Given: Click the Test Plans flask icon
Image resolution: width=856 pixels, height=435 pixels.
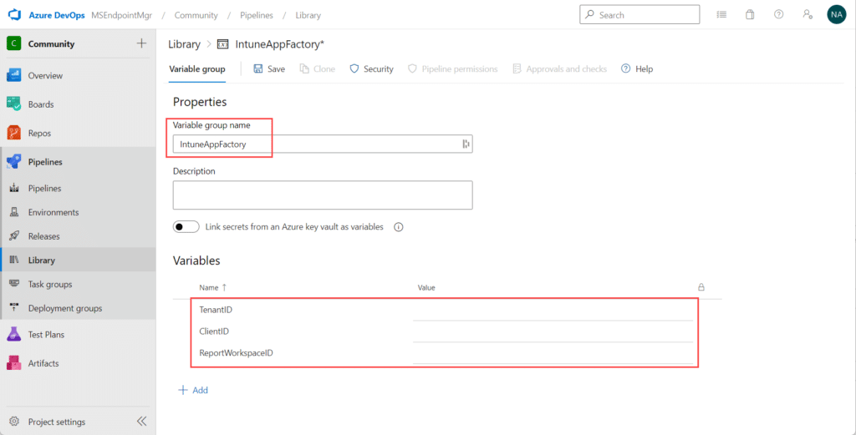Looking at the screenshot, I should pos(13,334).
